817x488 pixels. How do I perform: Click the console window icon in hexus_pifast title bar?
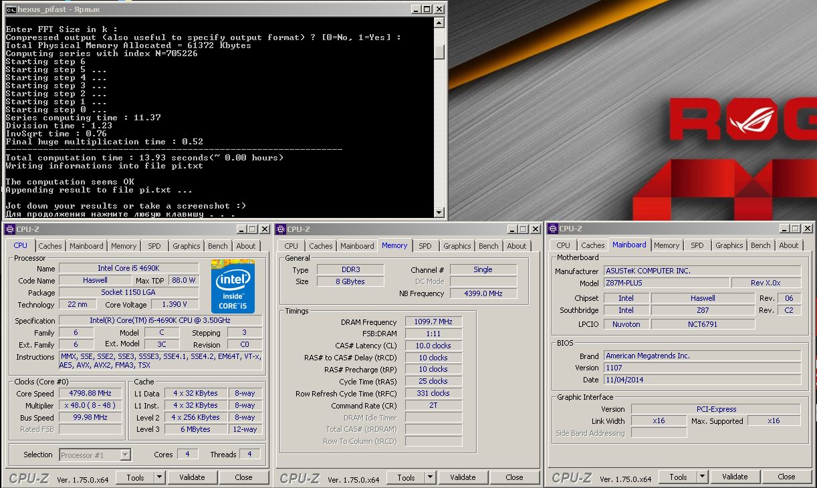10,9
